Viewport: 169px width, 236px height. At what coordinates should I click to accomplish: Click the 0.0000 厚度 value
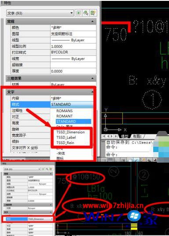pos(73,71)
